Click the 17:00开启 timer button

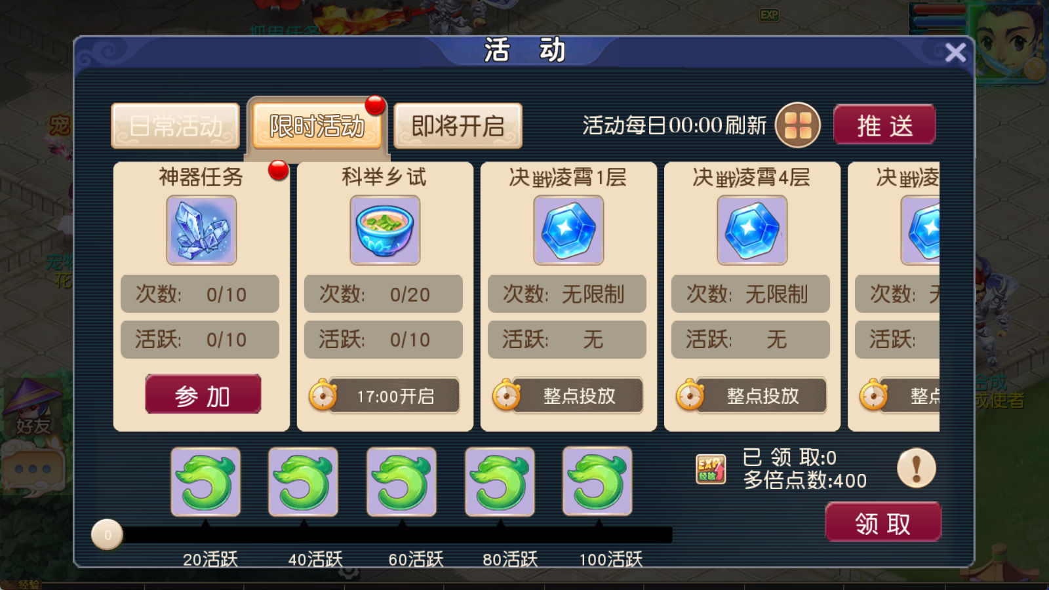pos(385,395)
